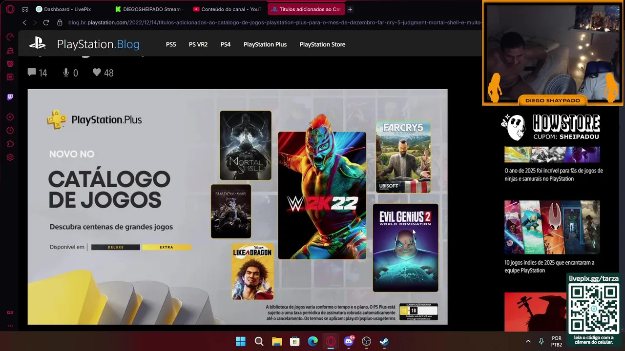The height and width of the screenshot is (351, 625).
Task: Open Settings gear in Opera sidebar
Action: (x=10, y=157)
